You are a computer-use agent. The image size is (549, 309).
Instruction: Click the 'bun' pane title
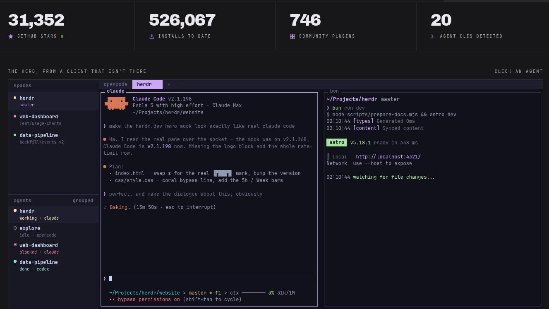(334, 91)
